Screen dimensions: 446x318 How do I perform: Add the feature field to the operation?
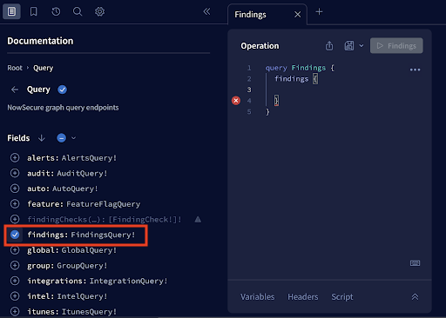(x=15, y=204)
